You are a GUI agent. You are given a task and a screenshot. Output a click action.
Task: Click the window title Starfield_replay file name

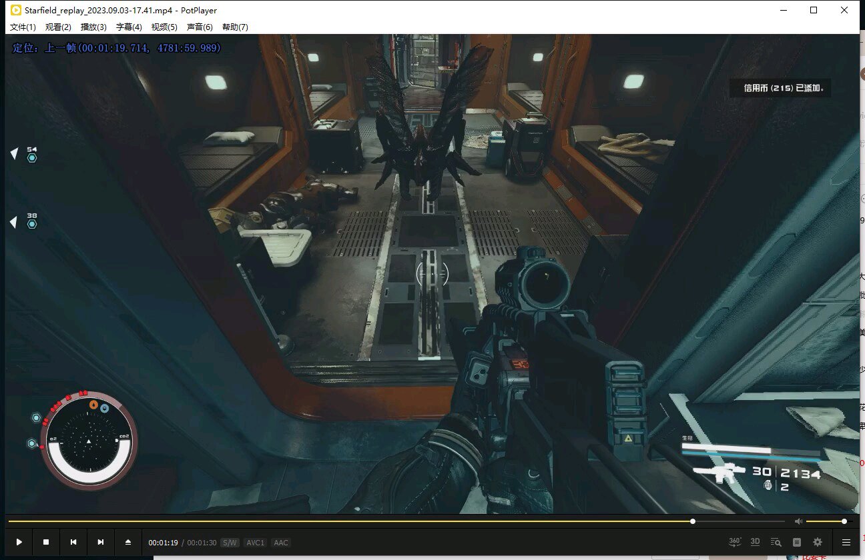[121, 11]
